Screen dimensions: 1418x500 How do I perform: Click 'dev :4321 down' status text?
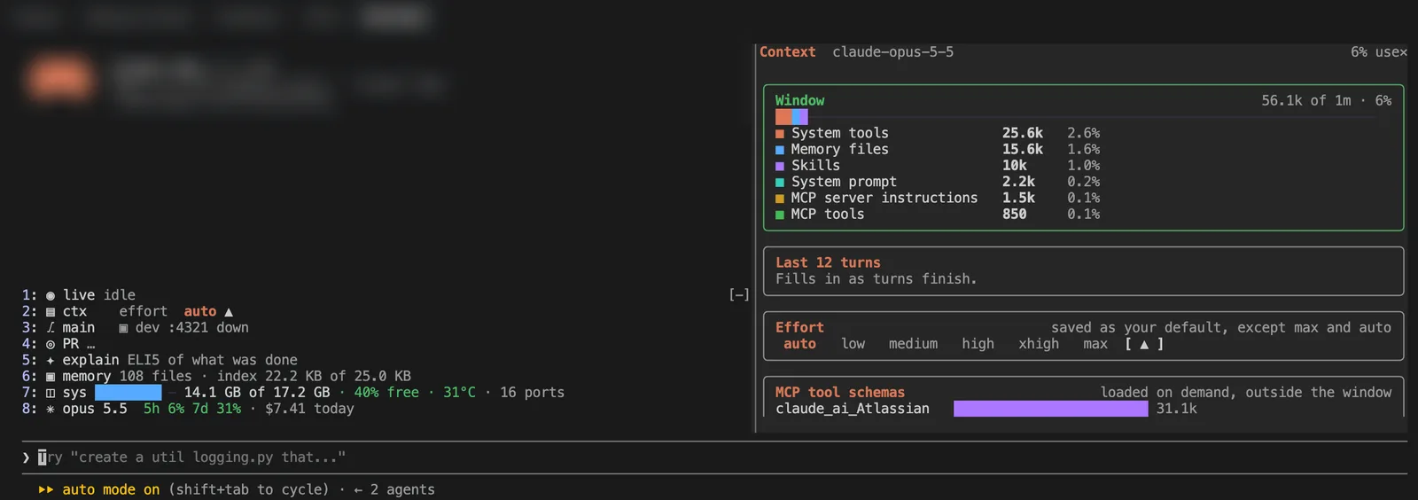pos(192,328)
